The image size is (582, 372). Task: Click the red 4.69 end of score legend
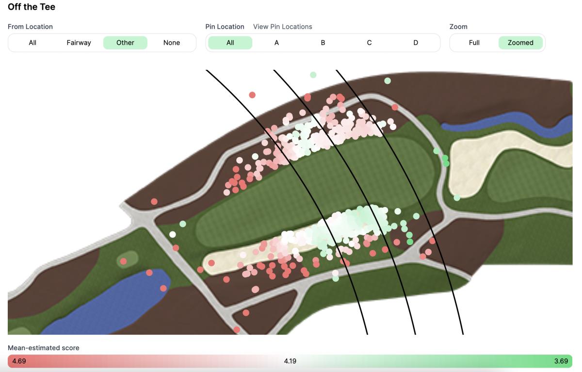click(x=19, y=361)
